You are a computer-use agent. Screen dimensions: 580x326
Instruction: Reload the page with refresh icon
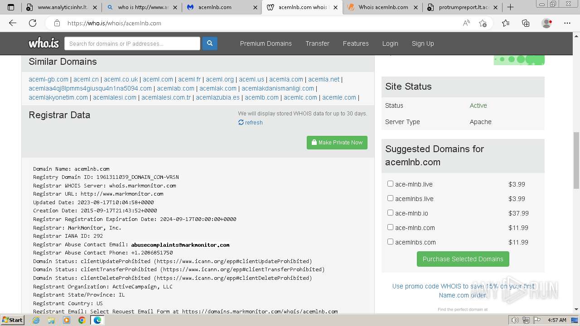[x=33, y=23]
